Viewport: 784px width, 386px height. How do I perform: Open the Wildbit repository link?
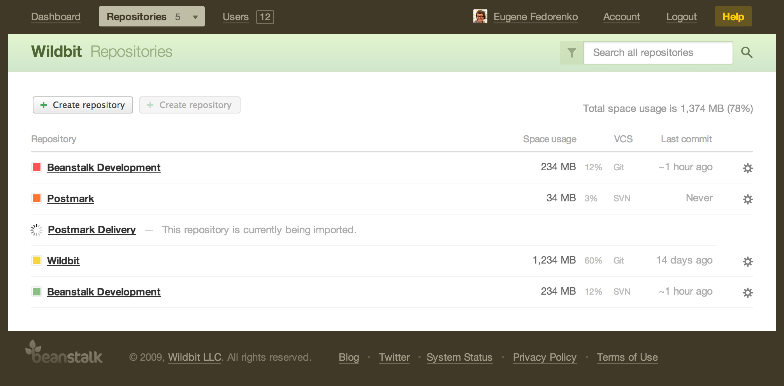pyautogui.click(x=63, y=261)
